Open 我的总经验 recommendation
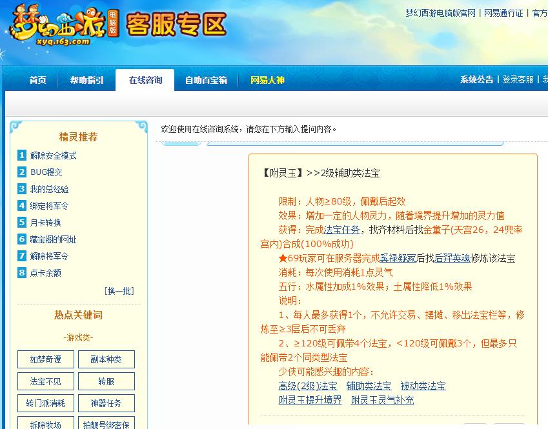 49,189
